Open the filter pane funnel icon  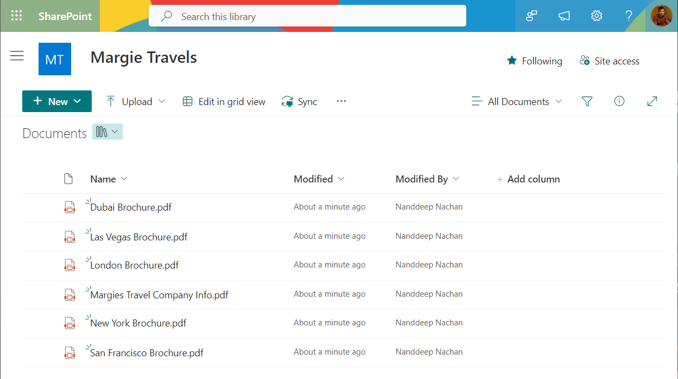587,101
